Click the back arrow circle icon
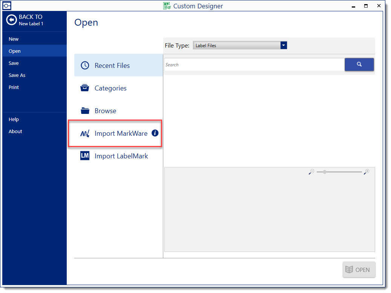The width and height of the screenshot is (391, 293). [x=12, y=20]
